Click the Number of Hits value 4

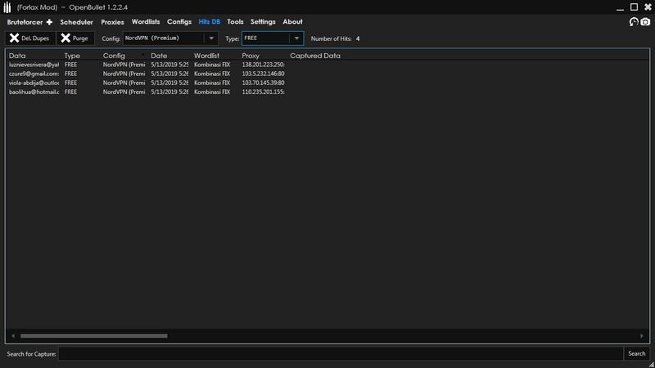358,38
